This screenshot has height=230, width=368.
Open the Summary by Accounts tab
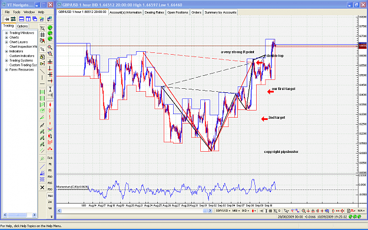coord(220,12)
